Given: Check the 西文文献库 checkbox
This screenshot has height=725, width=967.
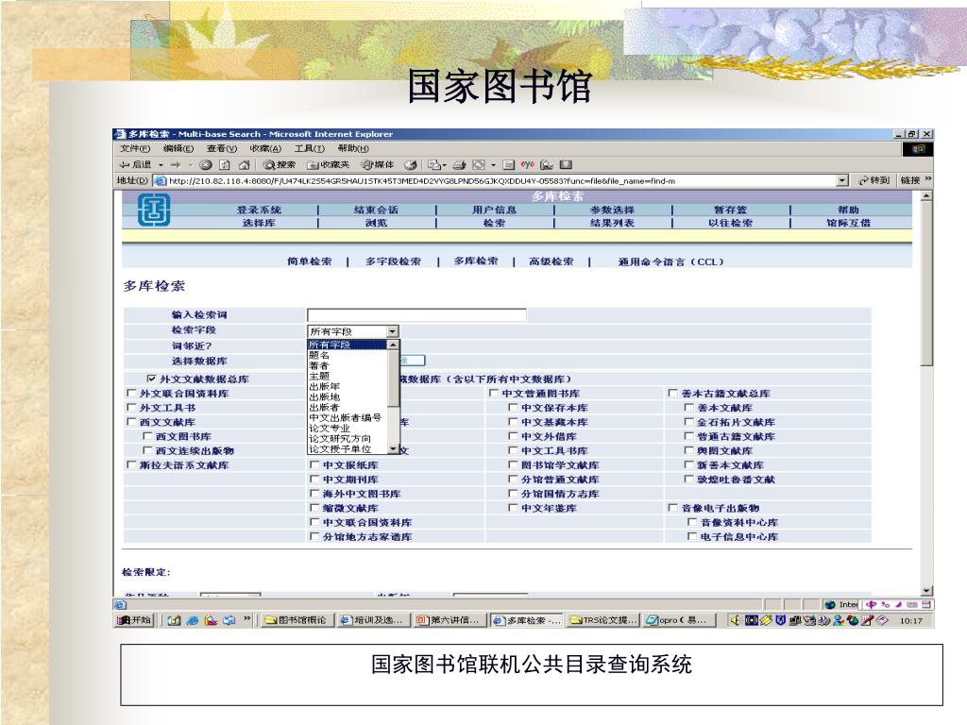Looking at the screenshot, I should coord(130,422).
